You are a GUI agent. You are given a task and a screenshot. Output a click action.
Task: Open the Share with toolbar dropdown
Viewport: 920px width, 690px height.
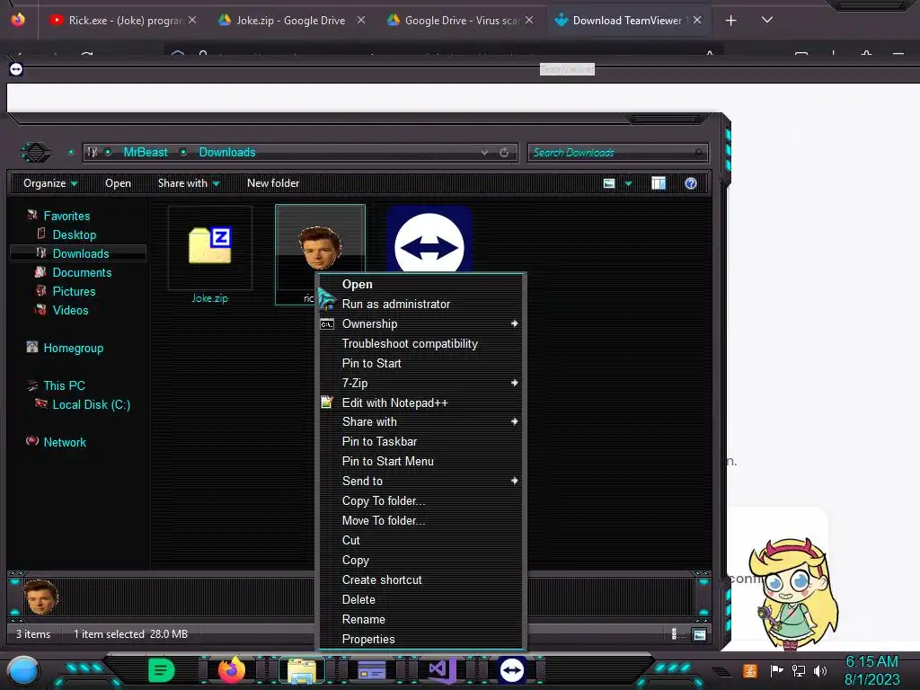pos(189,183)
